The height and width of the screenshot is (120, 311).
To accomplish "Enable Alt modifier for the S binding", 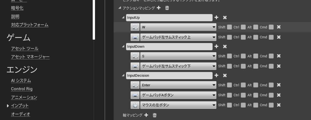I will 256,56.
